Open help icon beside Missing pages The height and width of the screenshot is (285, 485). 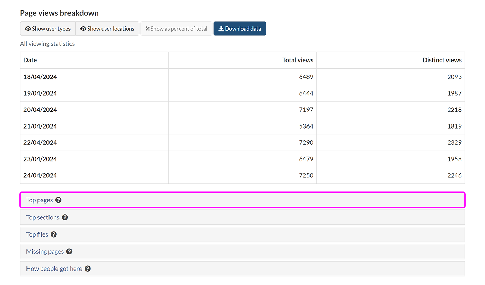(x=69, y=252)
